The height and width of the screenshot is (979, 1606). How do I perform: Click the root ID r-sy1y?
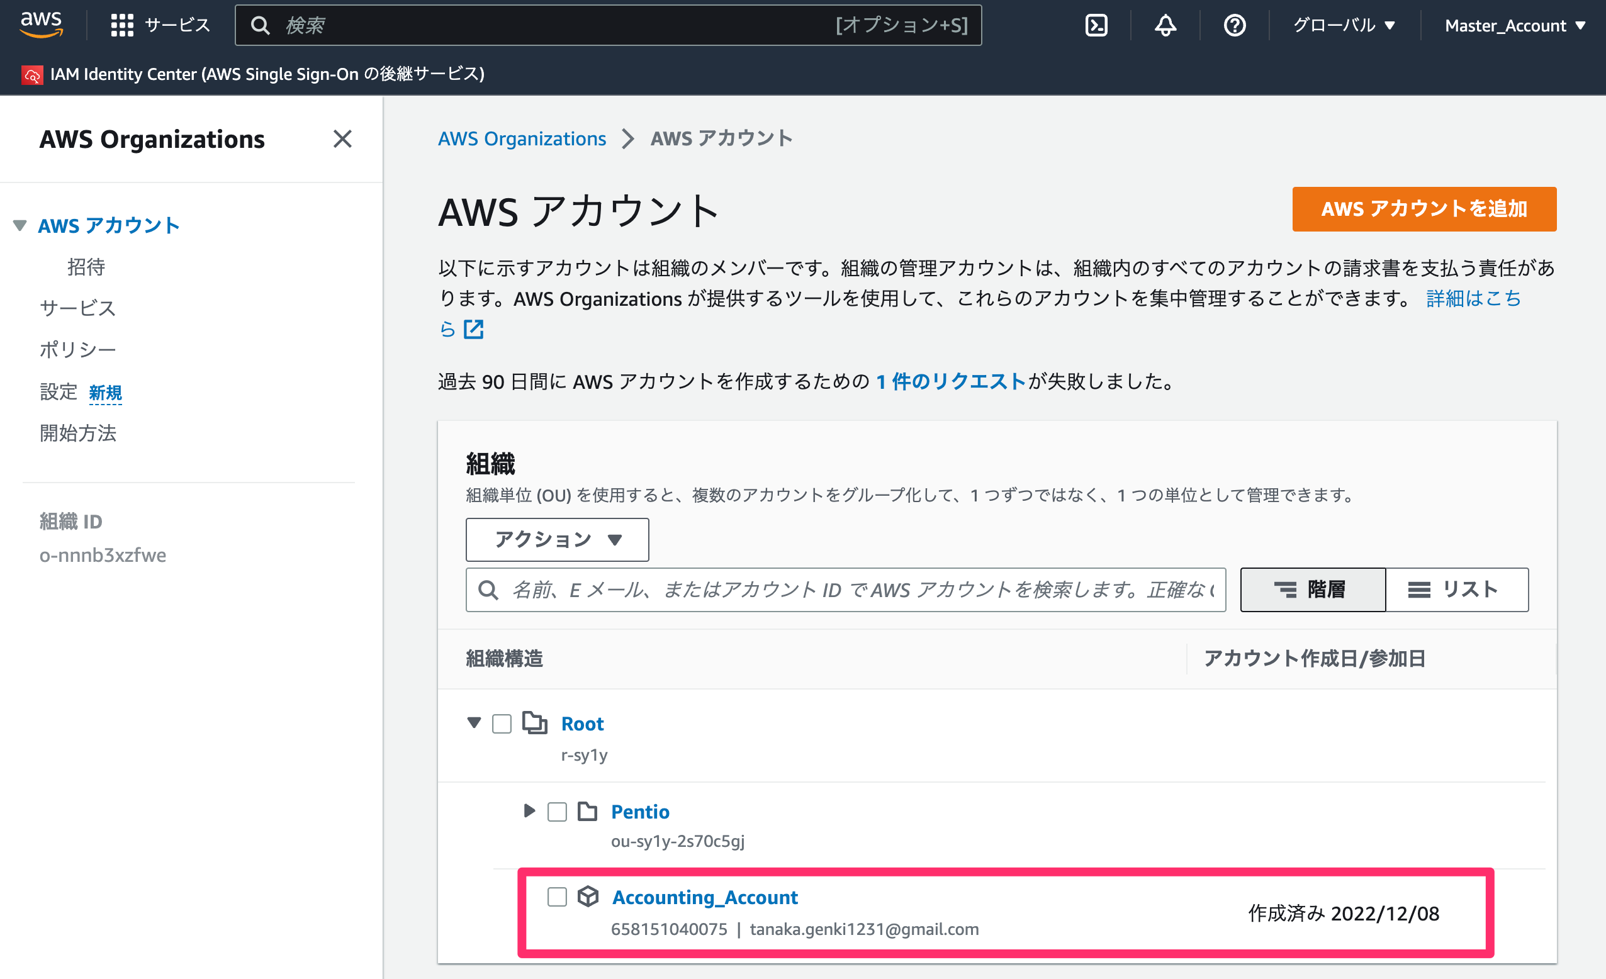pyautogui.click(x=584, y=755)
